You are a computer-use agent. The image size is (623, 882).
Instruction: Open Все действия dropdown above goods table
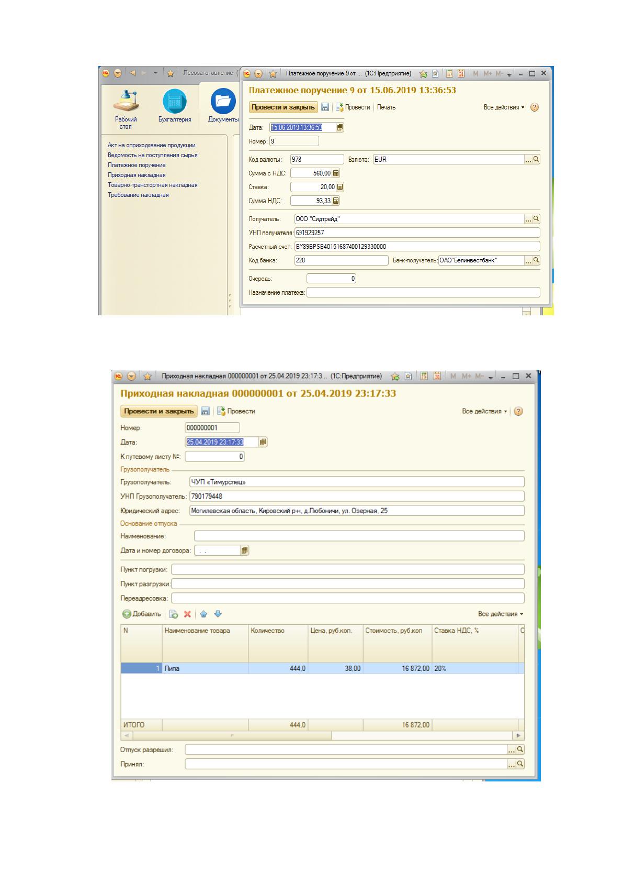(501, 614)
